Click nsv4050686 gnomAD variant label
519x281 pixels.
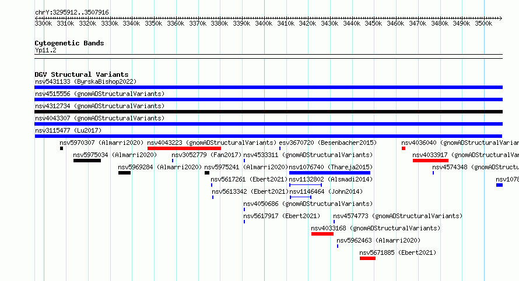[308, 204]
